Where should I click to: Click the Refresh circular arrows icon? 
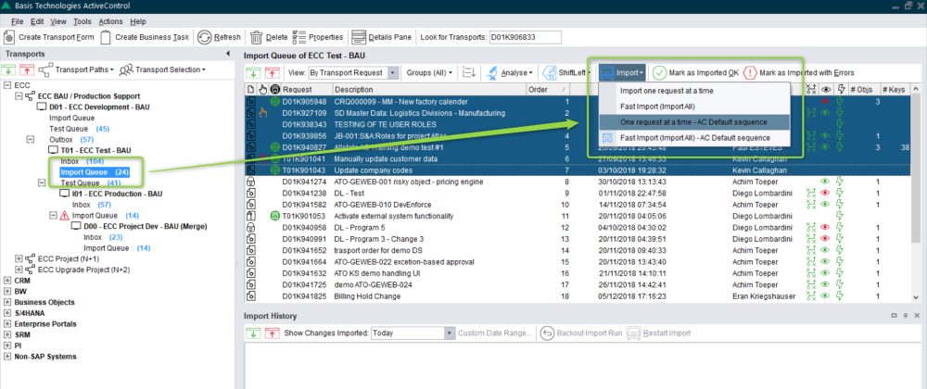[x=204, y=37]
